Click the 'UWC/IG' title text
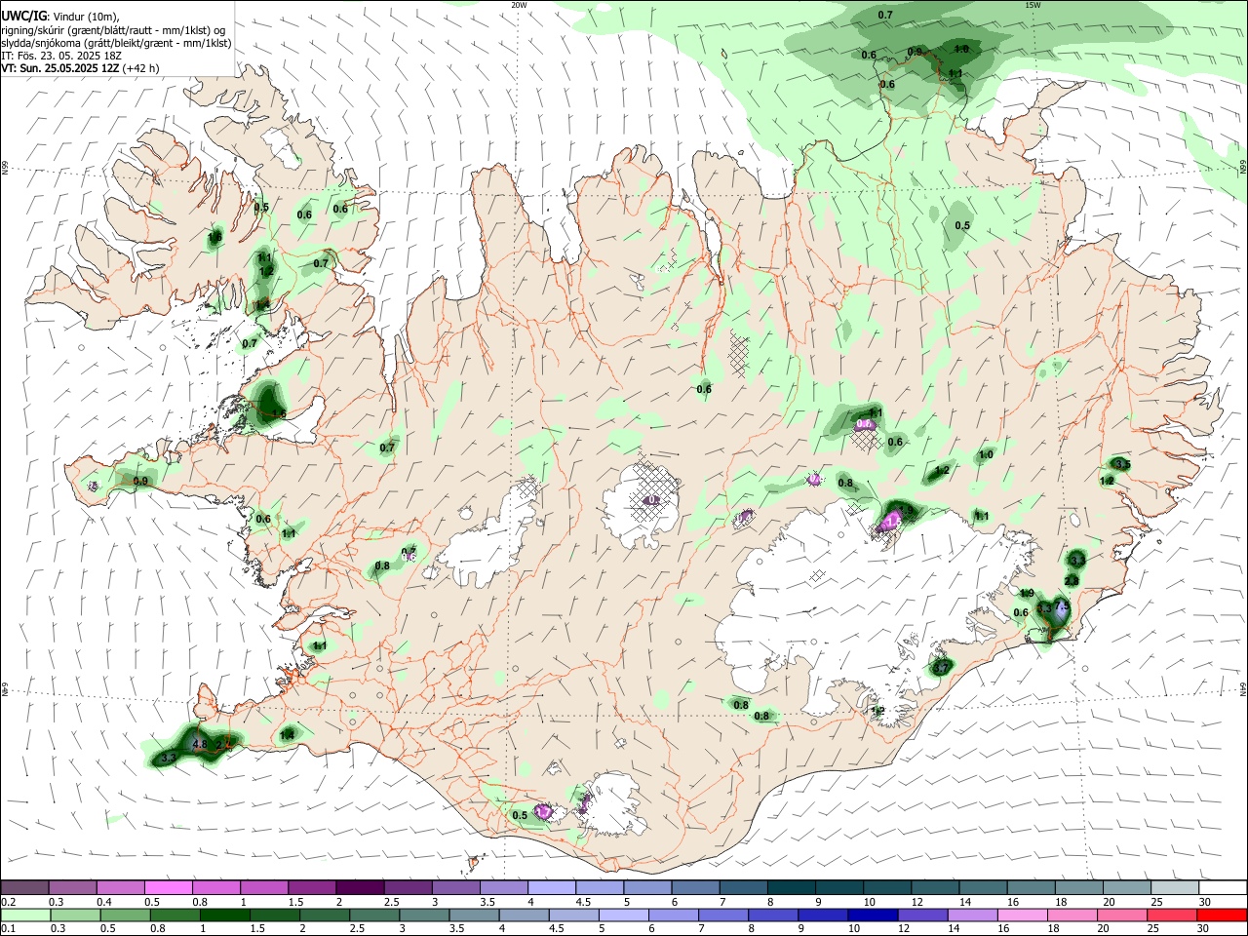This screenshot has height=936, width=1248. [23, 17]
